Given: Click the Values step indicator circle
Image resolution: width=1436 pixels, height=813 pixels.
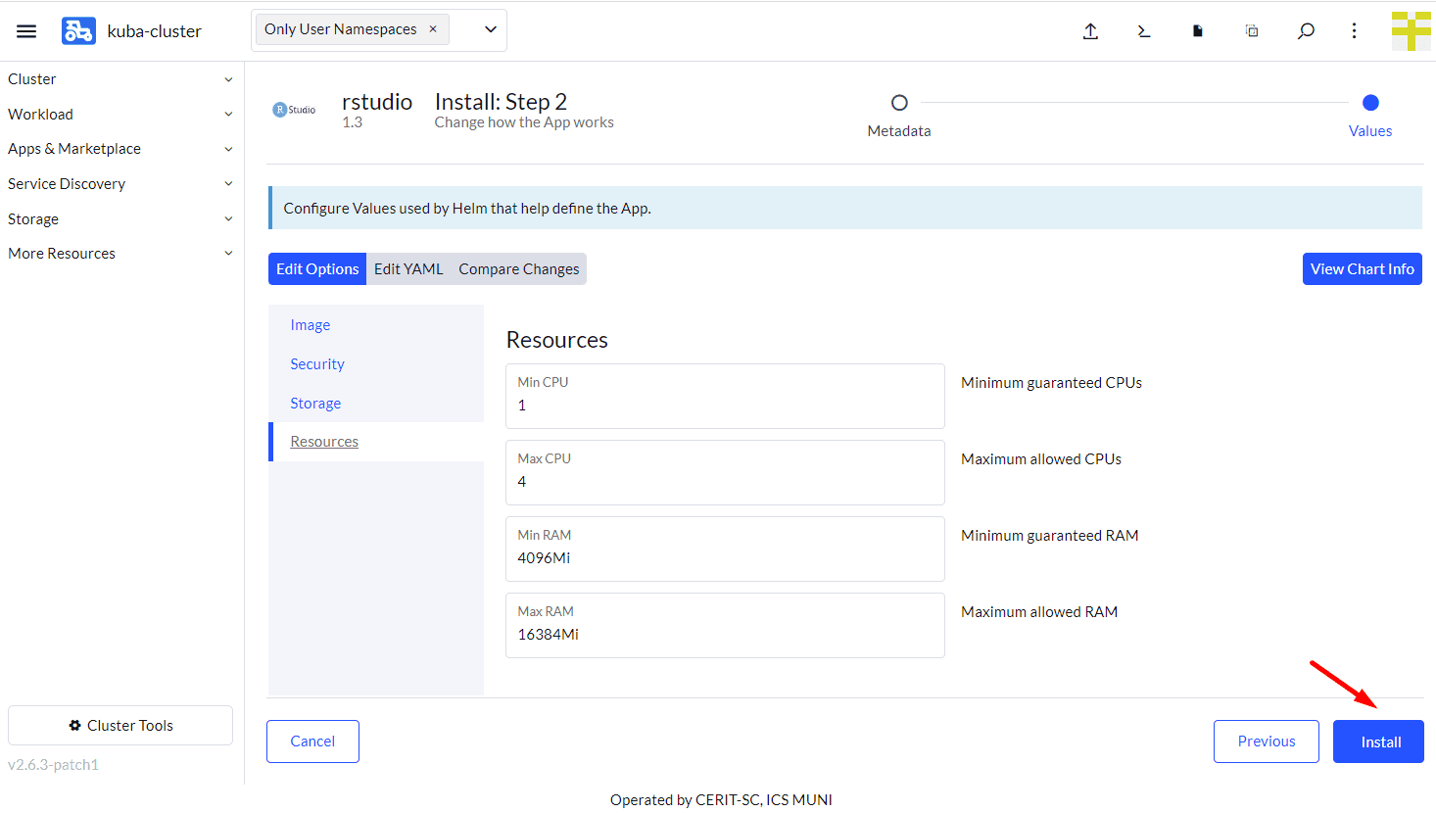Looking at the screenshot, I should [x=1369, y=102].
